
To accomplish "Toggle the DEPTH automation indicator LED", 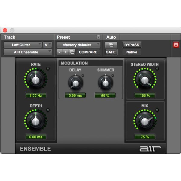I will pos(48,110).
